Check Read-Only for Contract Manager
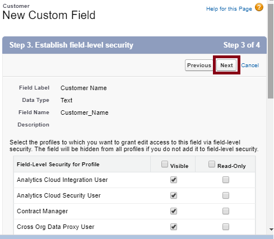 click(226, 211)
